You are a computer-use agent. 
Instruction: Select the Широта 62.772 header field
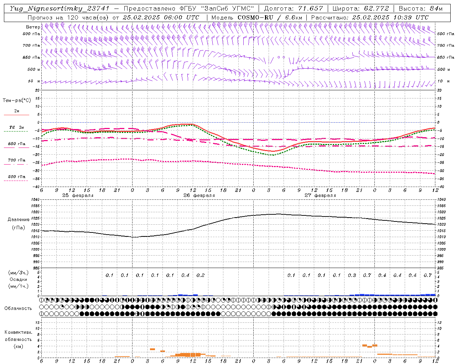361,9
